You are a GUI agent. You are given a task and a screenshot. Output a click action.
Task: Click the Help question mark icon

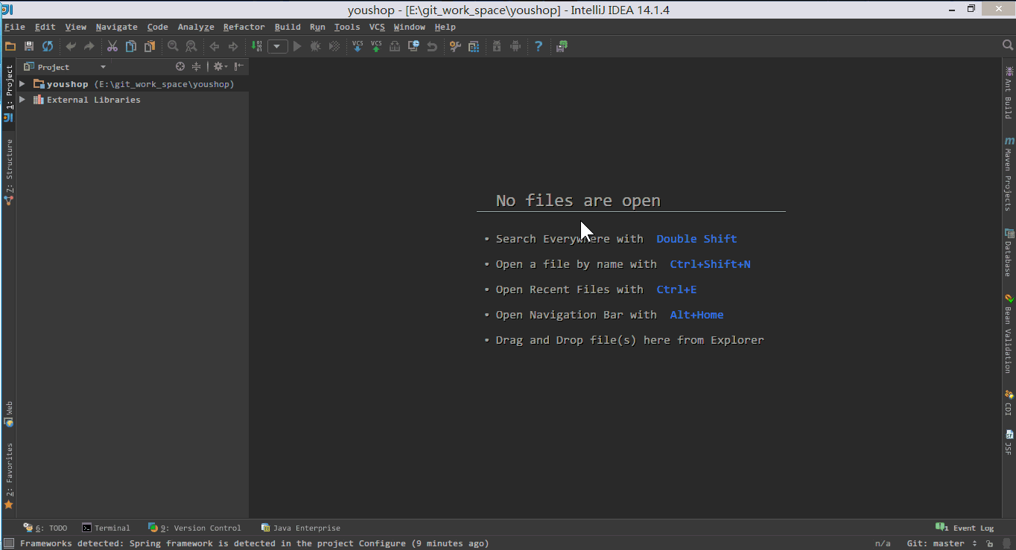(539, 46)
